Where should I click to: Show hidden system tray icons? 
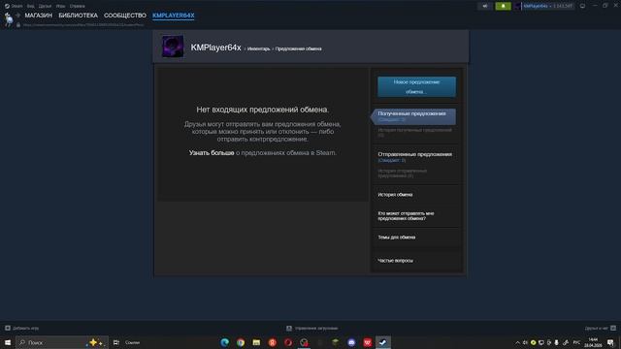[x=517, y=342]
